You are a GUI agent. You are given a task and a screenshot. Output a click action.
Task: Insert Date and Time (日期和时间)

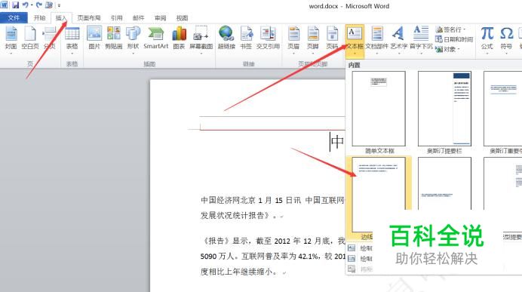coord(454,39)
